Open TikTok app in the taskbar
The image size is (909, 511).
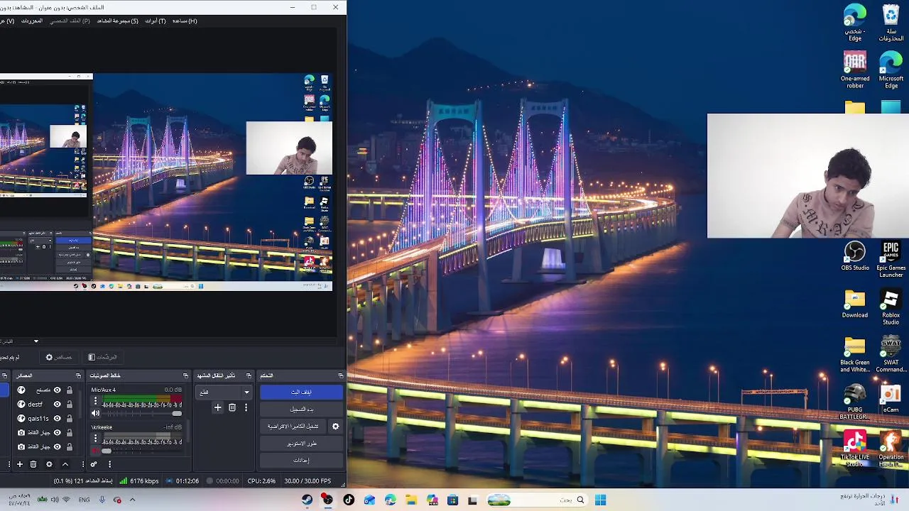(x=349, y=500)
